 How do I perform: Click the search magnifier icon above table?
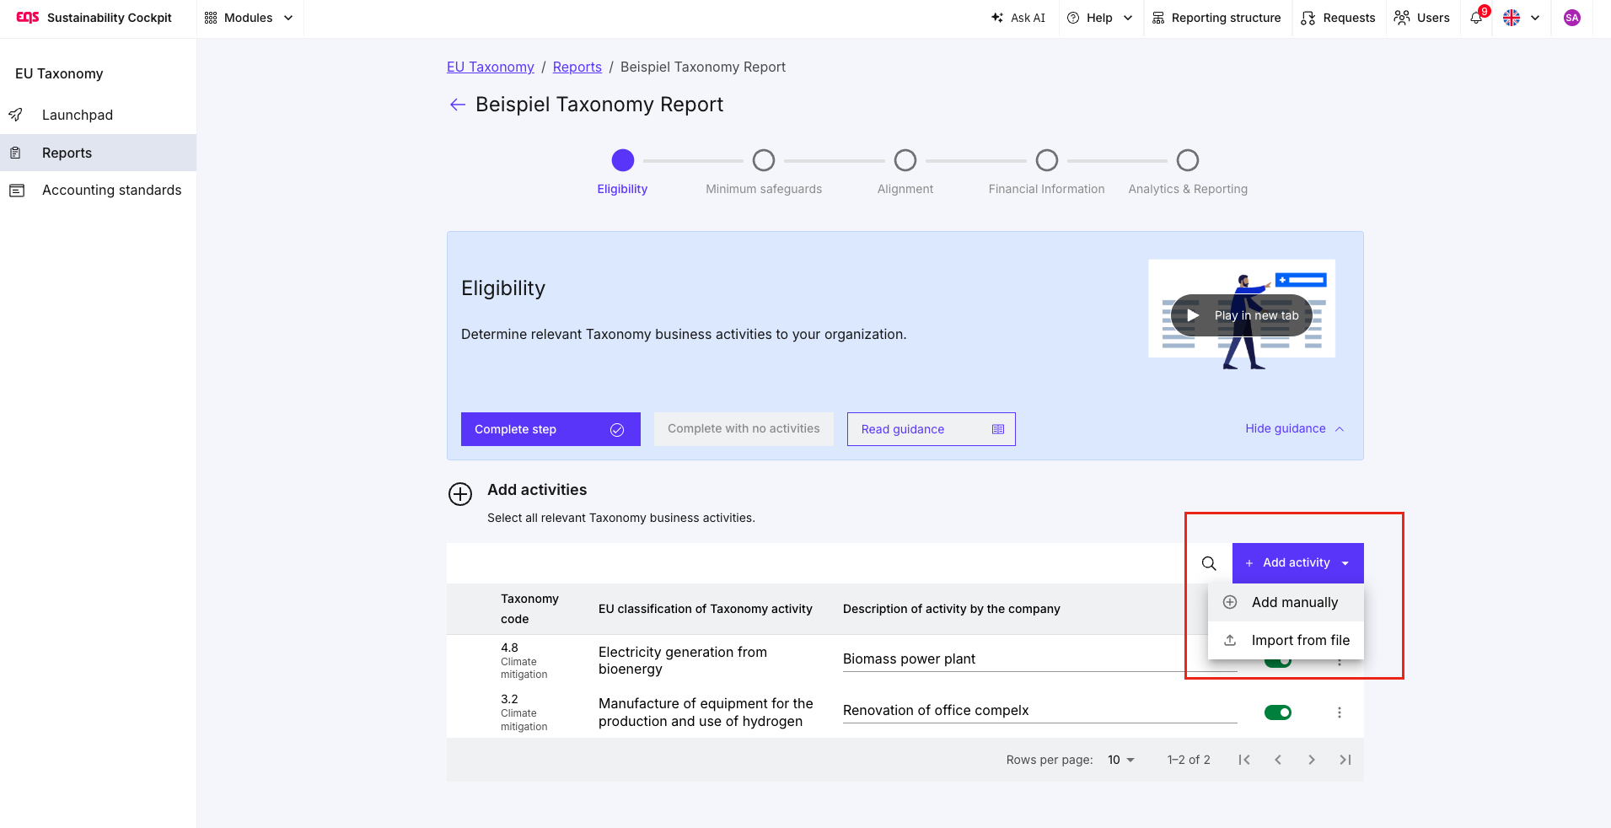click(x=1209, y=563)
